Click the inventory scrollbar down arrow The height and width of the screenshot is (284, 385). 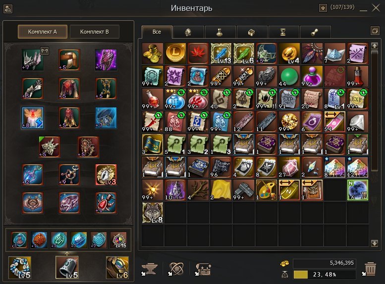[x=375, y=243]
